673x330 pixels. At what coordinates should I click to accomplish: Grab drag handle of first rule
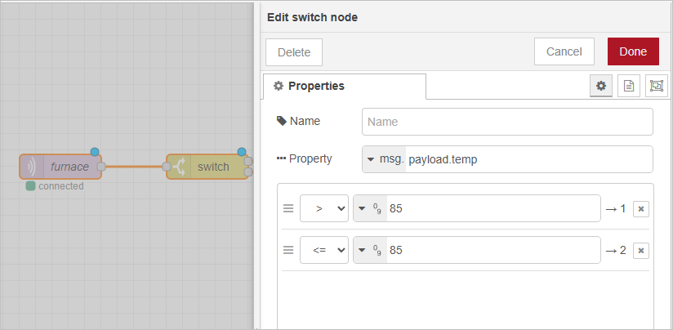pyautogui.click(x=287, y=209)
